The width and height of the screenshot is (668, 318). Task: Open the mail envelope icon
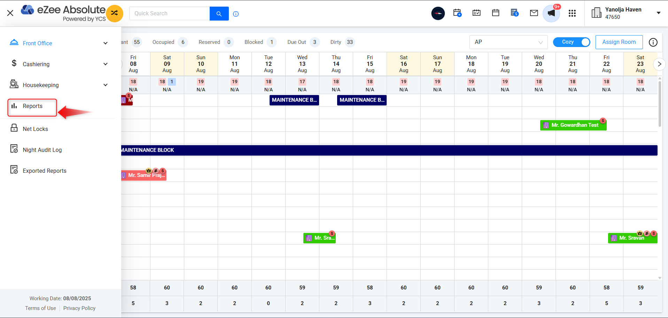click(x=534, y=13)
